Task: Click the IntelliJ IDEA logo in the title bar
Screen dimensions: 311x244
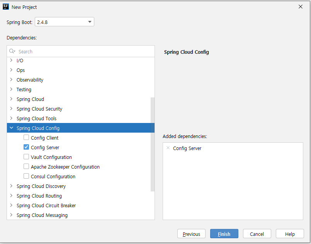Action: click(x=5, y=7)
